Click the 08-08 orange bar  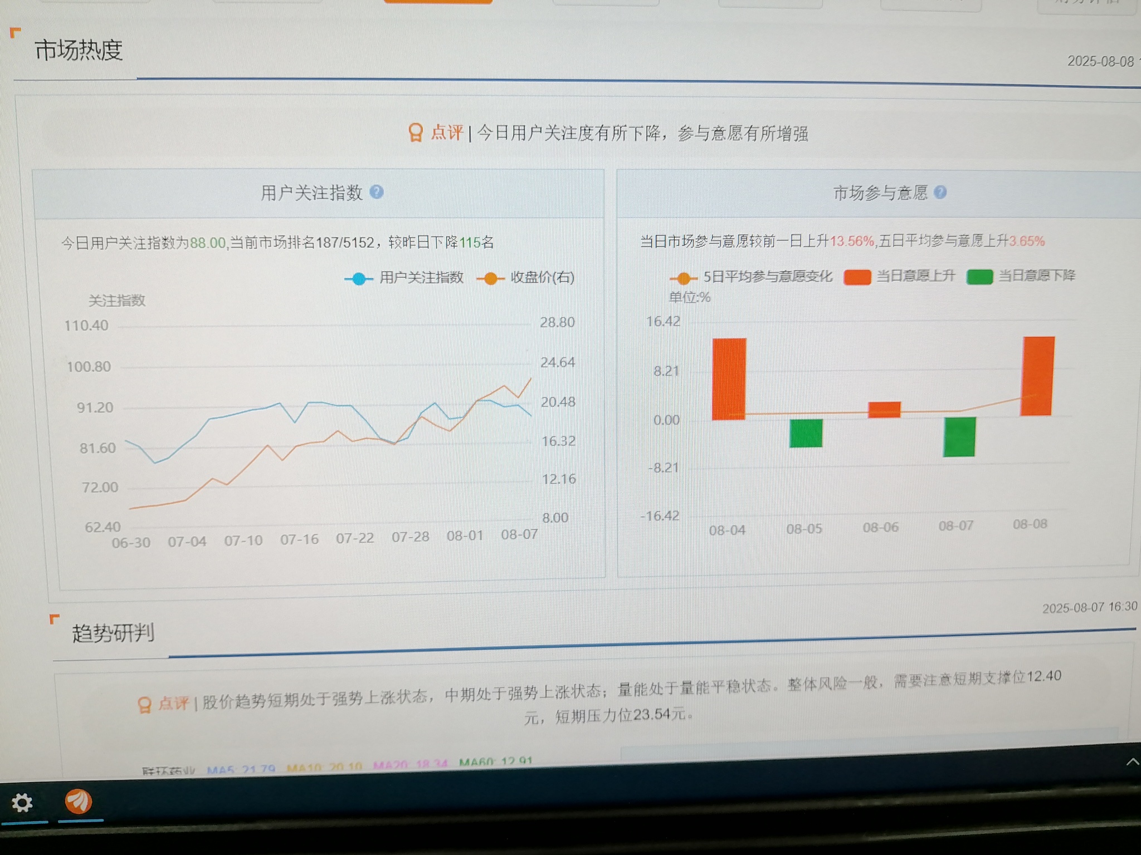[1037, 376]
